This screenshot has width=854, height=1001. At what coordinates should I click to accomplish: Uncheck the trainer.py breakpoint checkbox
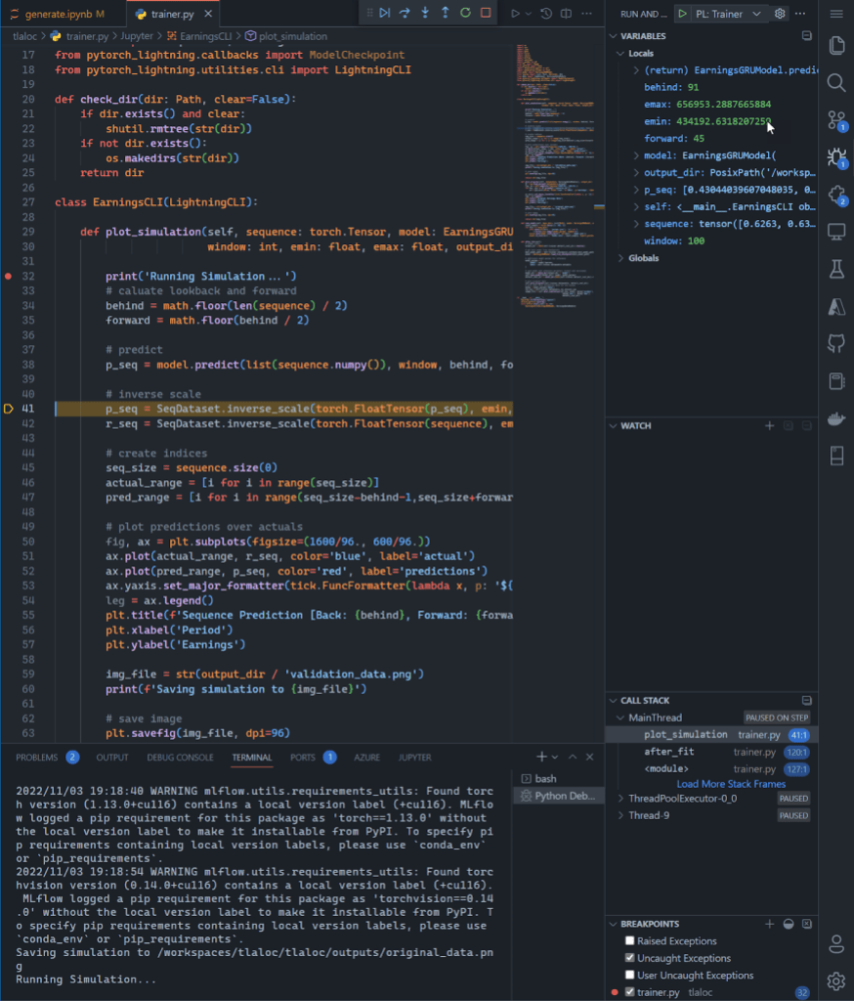click(630, 992)
